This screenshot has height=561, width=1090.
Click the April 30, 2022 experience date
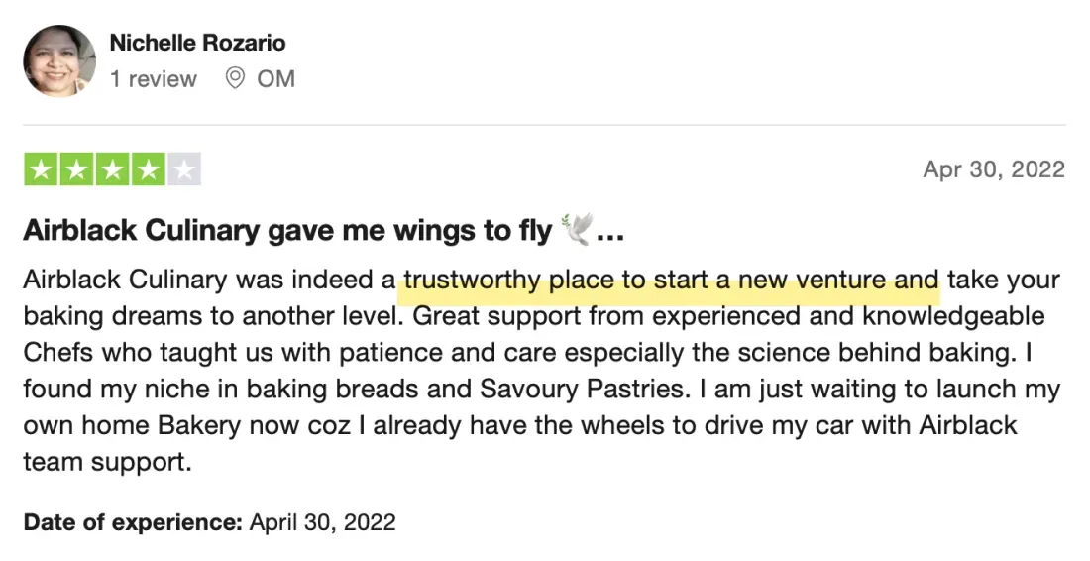click(x=323, y=522)
